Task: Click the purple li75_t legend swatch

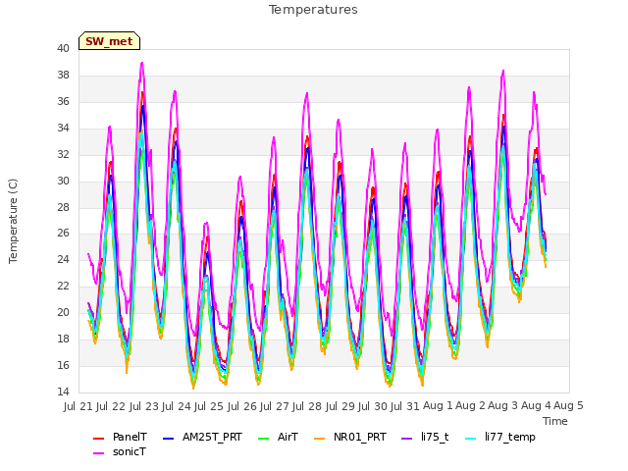Action: (407, 439)
